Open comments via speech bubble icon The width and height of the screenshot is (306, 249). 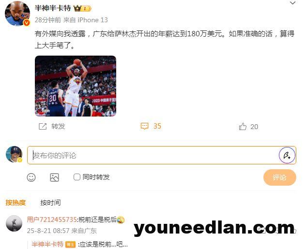coord(144,126)
